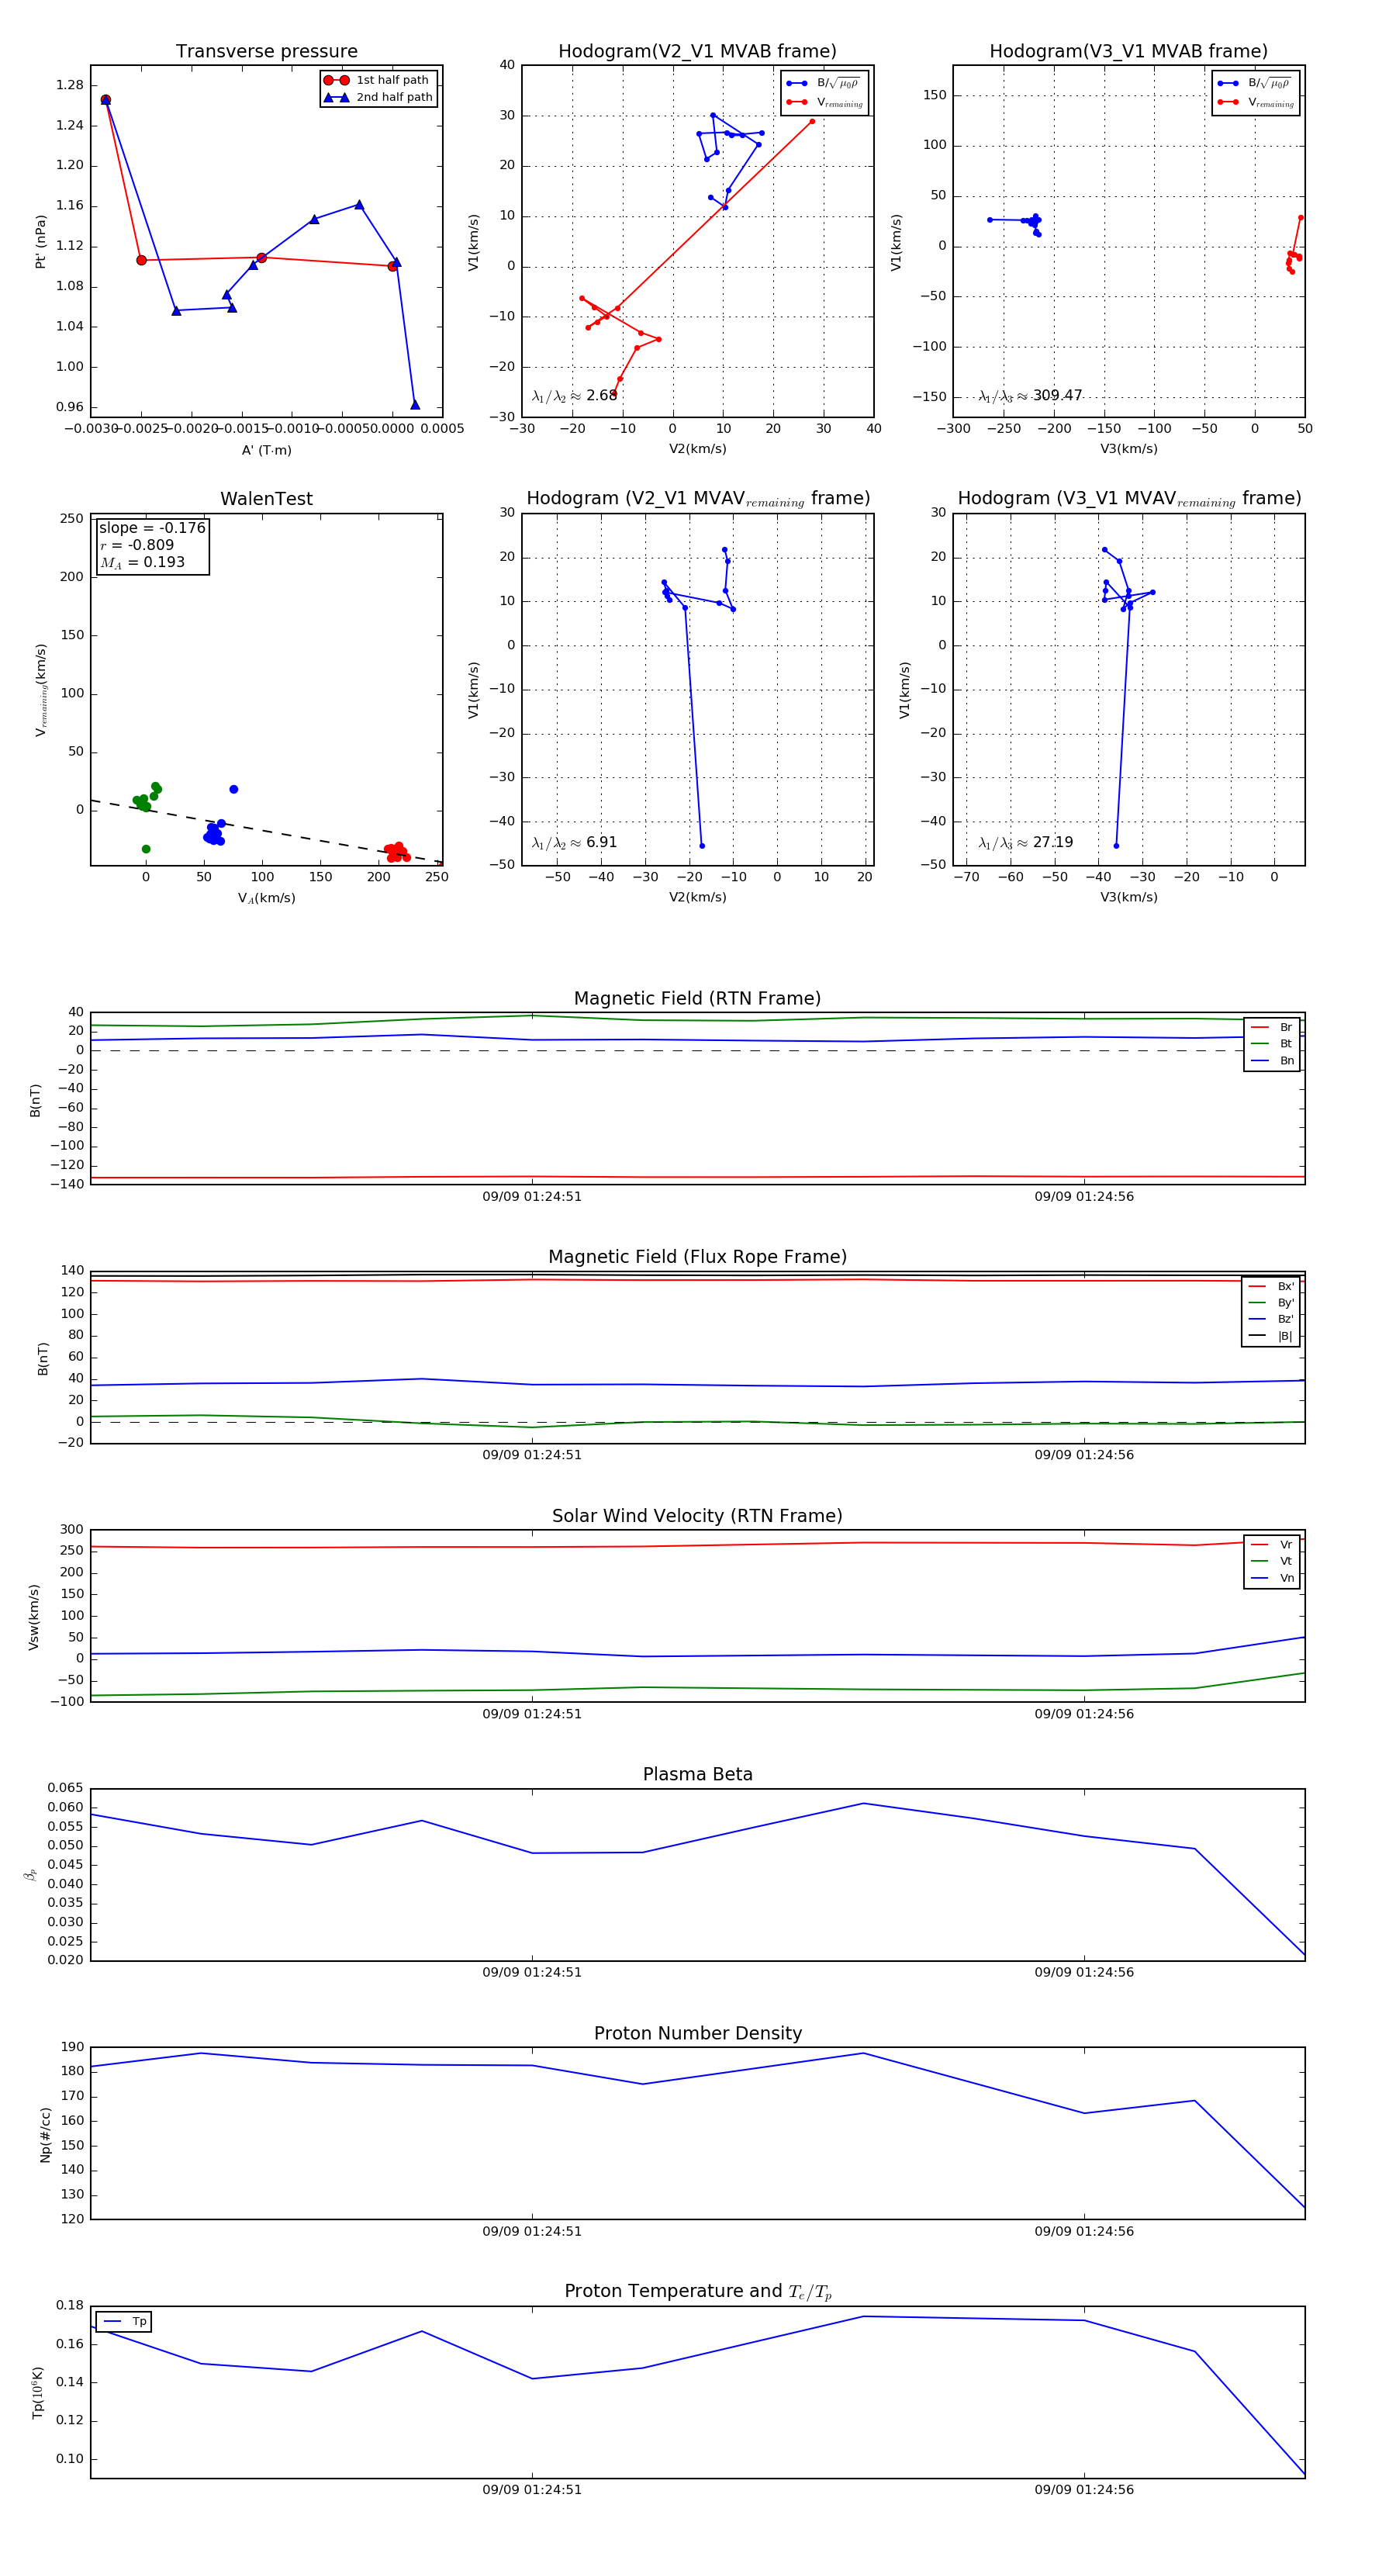
Task: Click the Tp legend box
Action: [x=124, y=2322]
